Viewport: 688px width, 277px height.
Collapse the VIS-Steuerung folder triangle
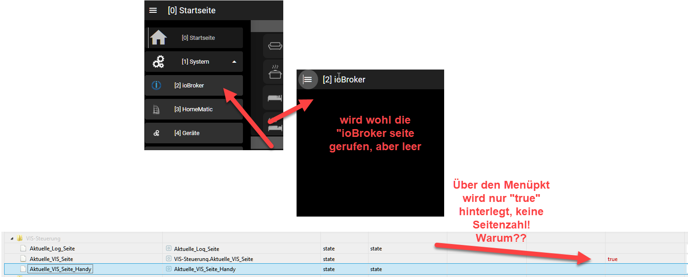[x=12, y=239]
